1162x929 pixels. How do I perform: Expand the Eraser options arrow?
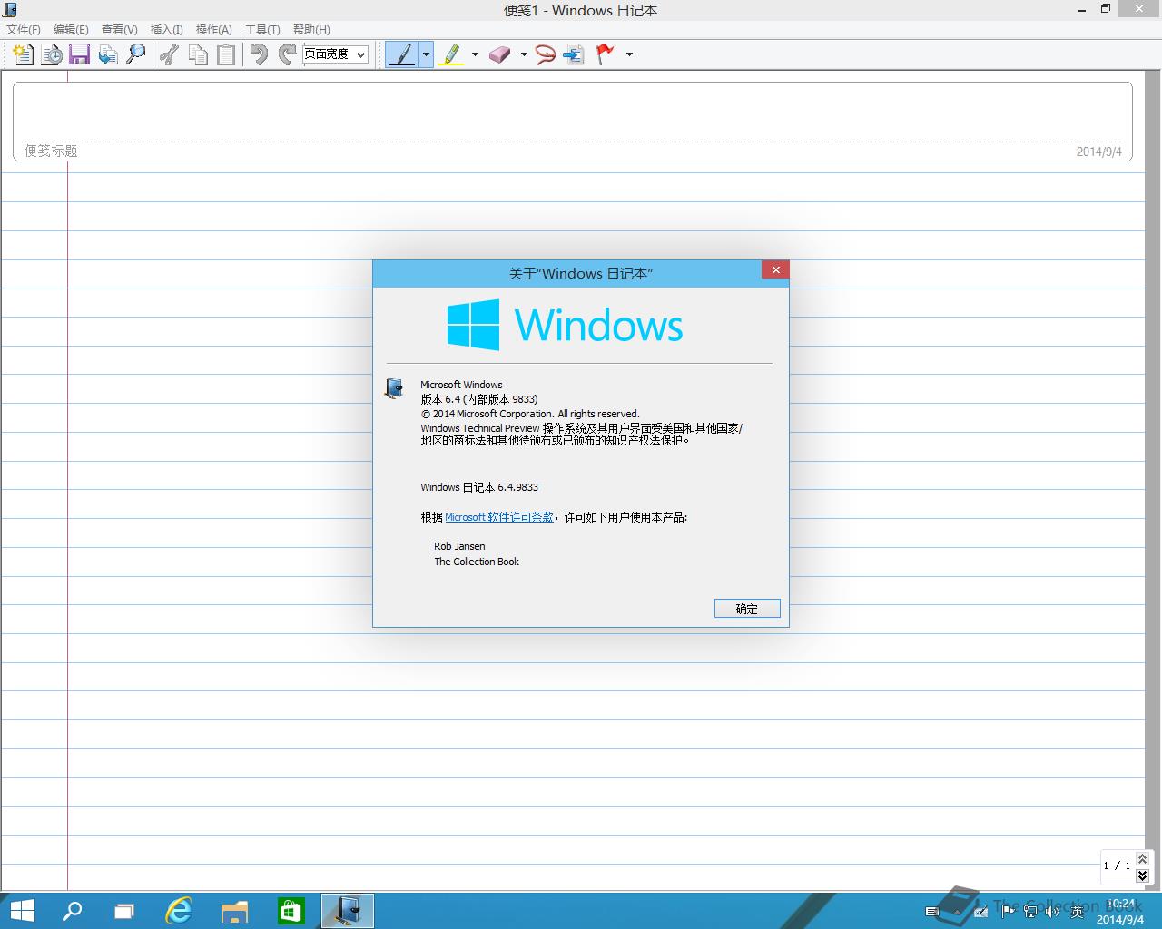524,54
